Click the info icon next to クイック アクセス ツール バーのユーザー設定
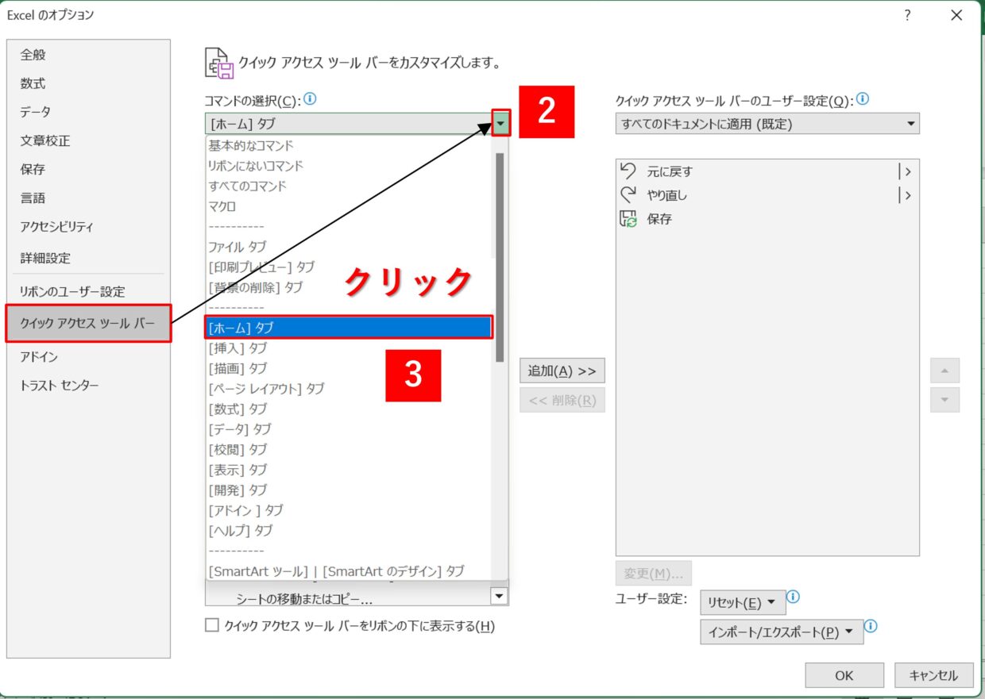985x699 pixels. [x=863, y=100]
